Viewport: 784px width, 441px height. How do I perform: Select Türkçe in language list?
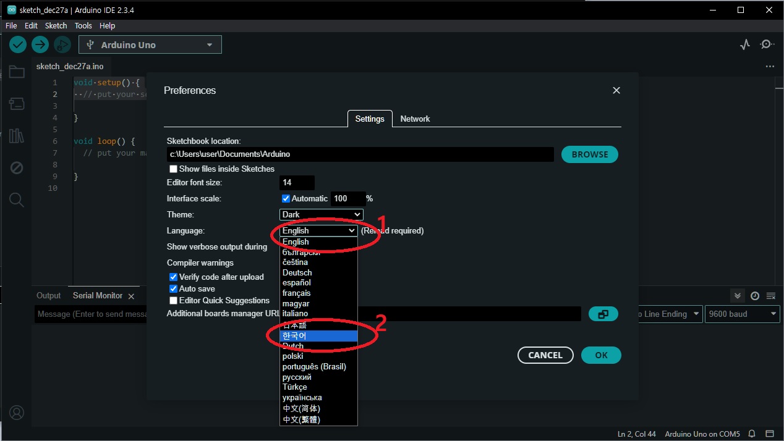(x=318, y=387)
